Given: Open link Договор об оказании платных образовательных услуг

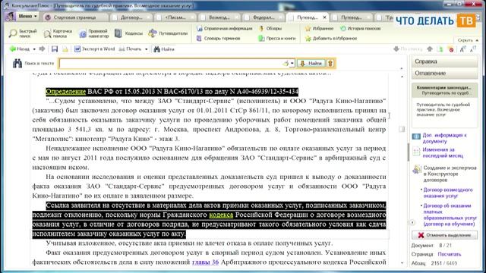Looking at the screenshot, I should [x=450, y=215].
